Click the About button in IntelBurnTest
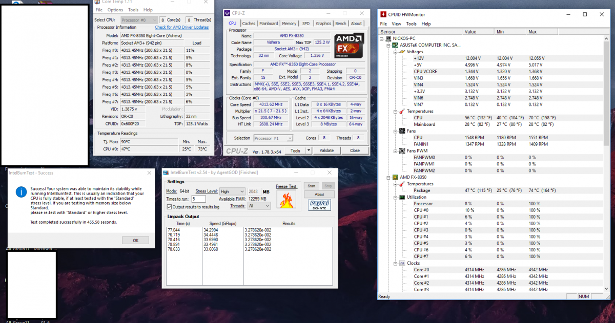This screenshot has width=615, height=323. (x=319, y=195)
